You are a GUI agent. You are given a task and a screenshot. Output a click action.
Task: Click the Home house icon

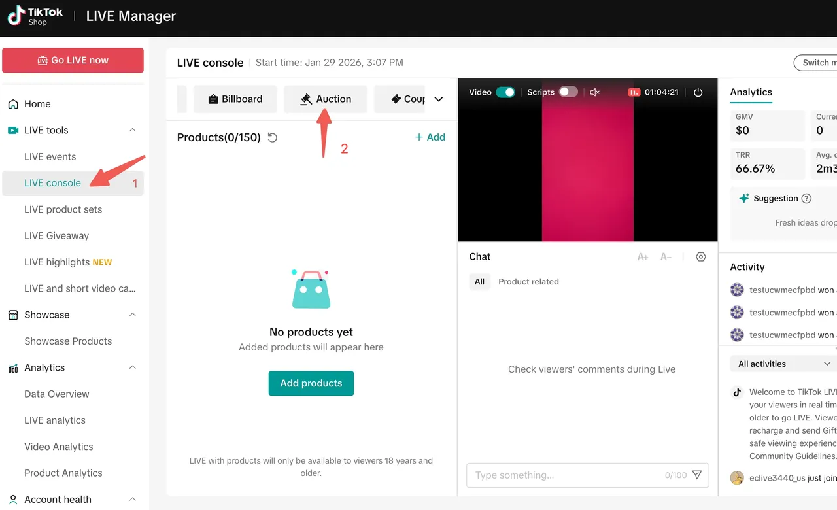click(13, 104)
